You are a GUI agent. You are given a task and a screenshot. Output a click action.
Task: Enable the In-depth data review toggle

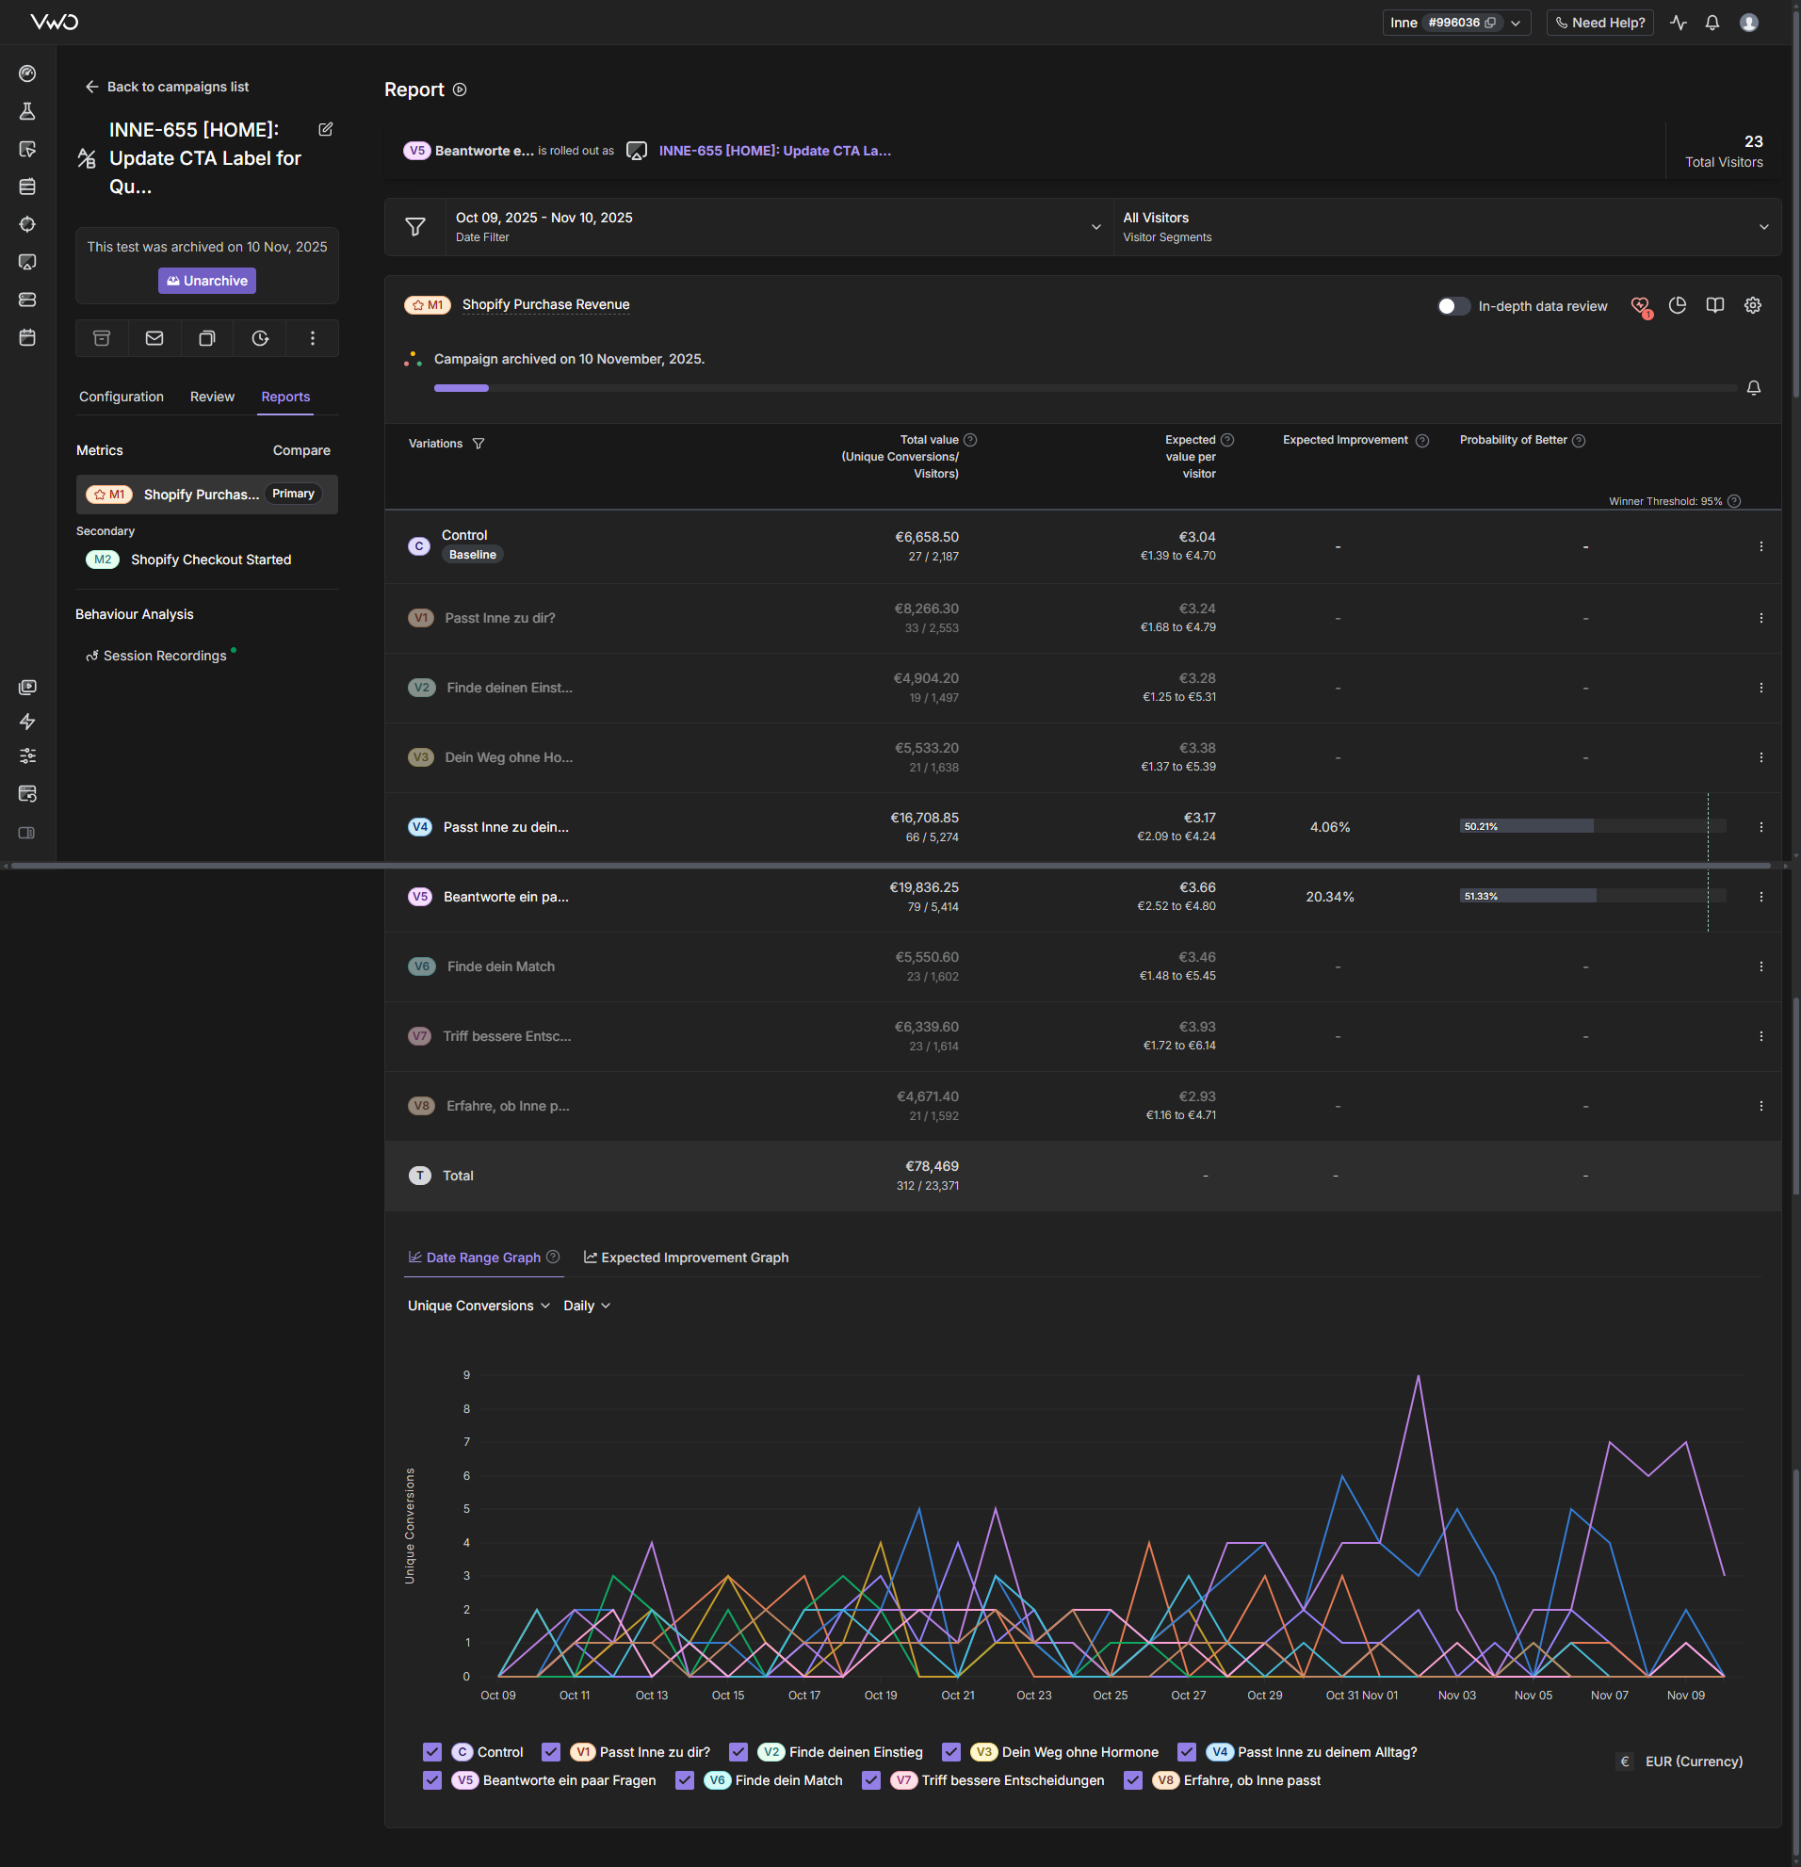pyautogui.click(x=1452, y=306)
